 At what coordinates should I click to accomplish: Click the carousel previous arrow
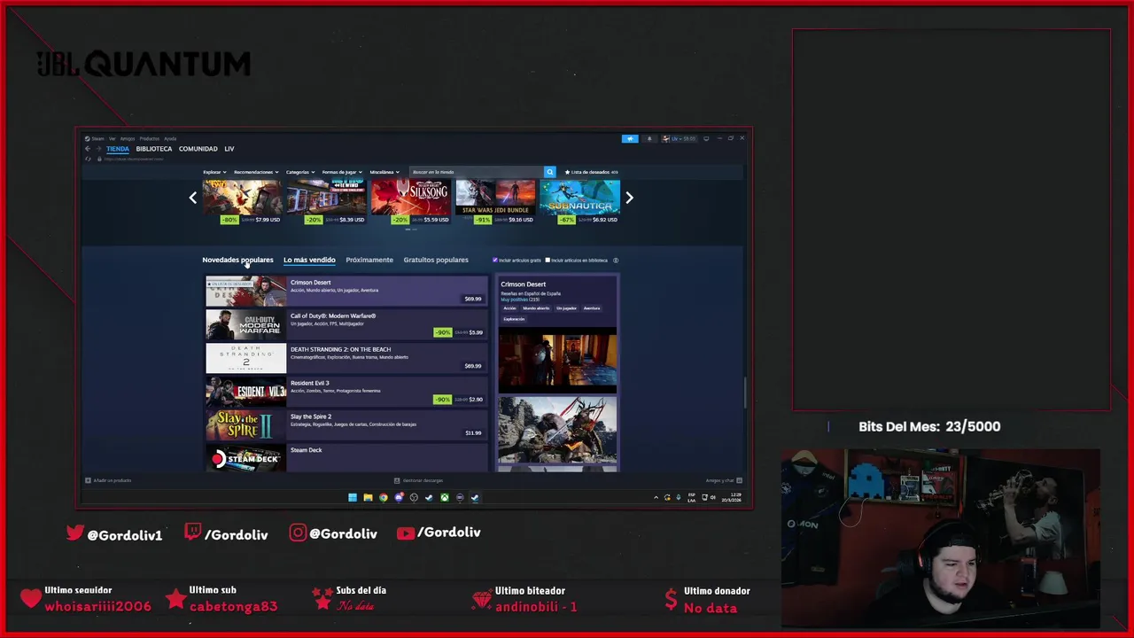coord(193,198)
